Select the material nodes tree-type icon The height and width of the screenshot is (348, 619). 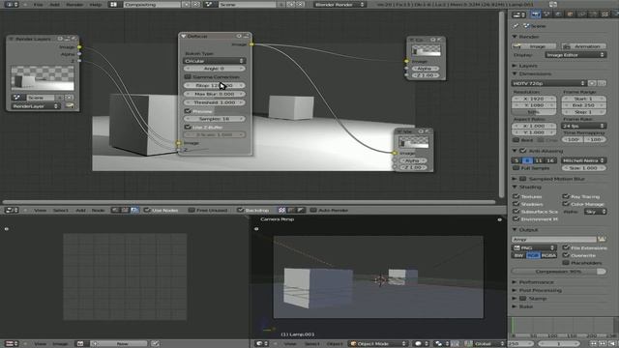115,211
